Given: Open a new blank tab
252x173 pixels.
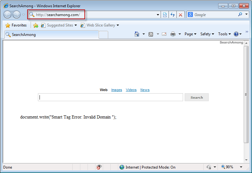Looking at the screenshot, I should (x=103, y=35).
